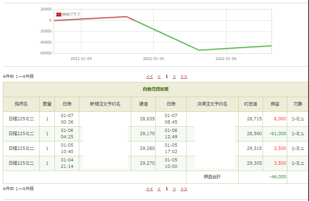
Task: Click 日経225ミニ in the 01-07 row
Action: 21,119
